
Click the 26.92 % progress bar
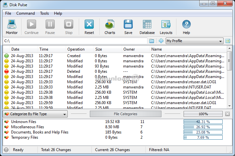[203, 127]
